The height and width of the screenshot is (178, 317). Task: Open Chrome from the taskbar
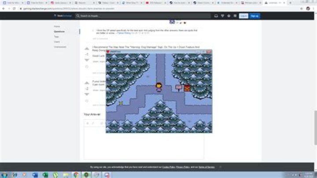pos(76,175)
